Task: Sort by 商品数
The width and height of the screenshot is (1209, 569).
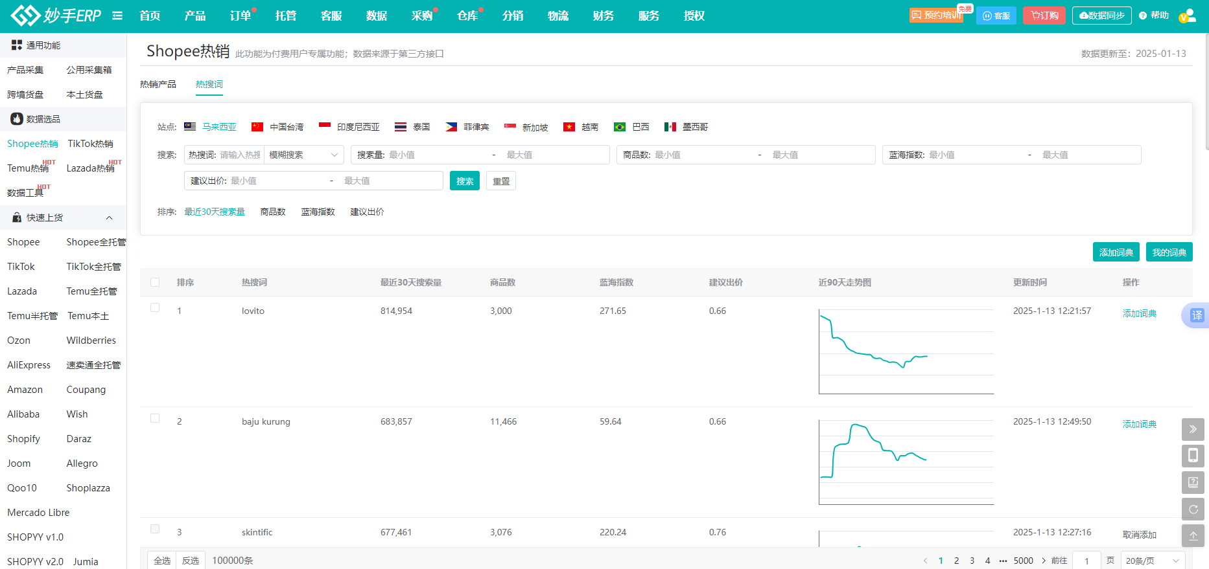Action: pos(273,212)
